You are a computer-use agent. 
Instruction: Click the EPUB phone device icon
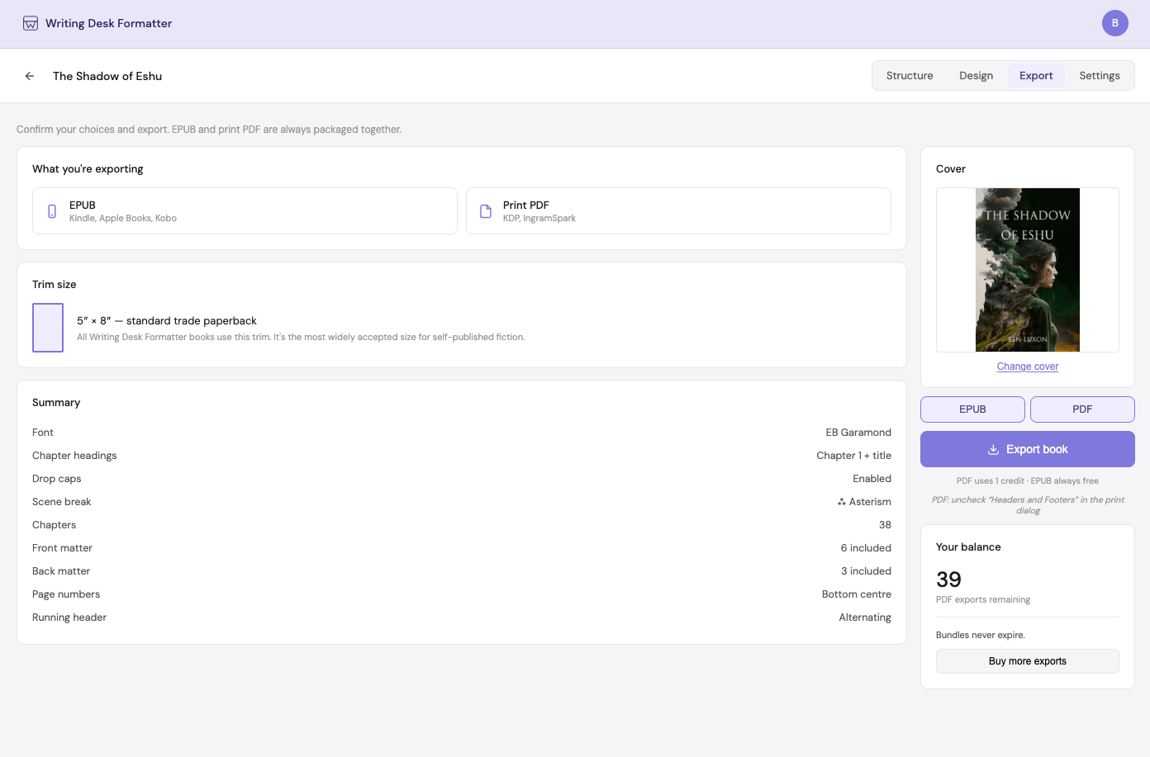[52, 211]
